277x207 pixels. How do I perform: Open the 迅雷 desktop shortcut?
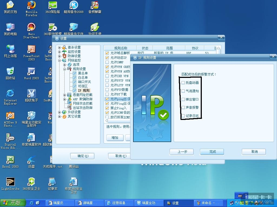pyautogui.click(x=31, y=160)
